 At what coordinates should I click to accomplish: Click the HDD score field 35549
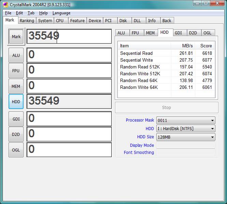69,101
